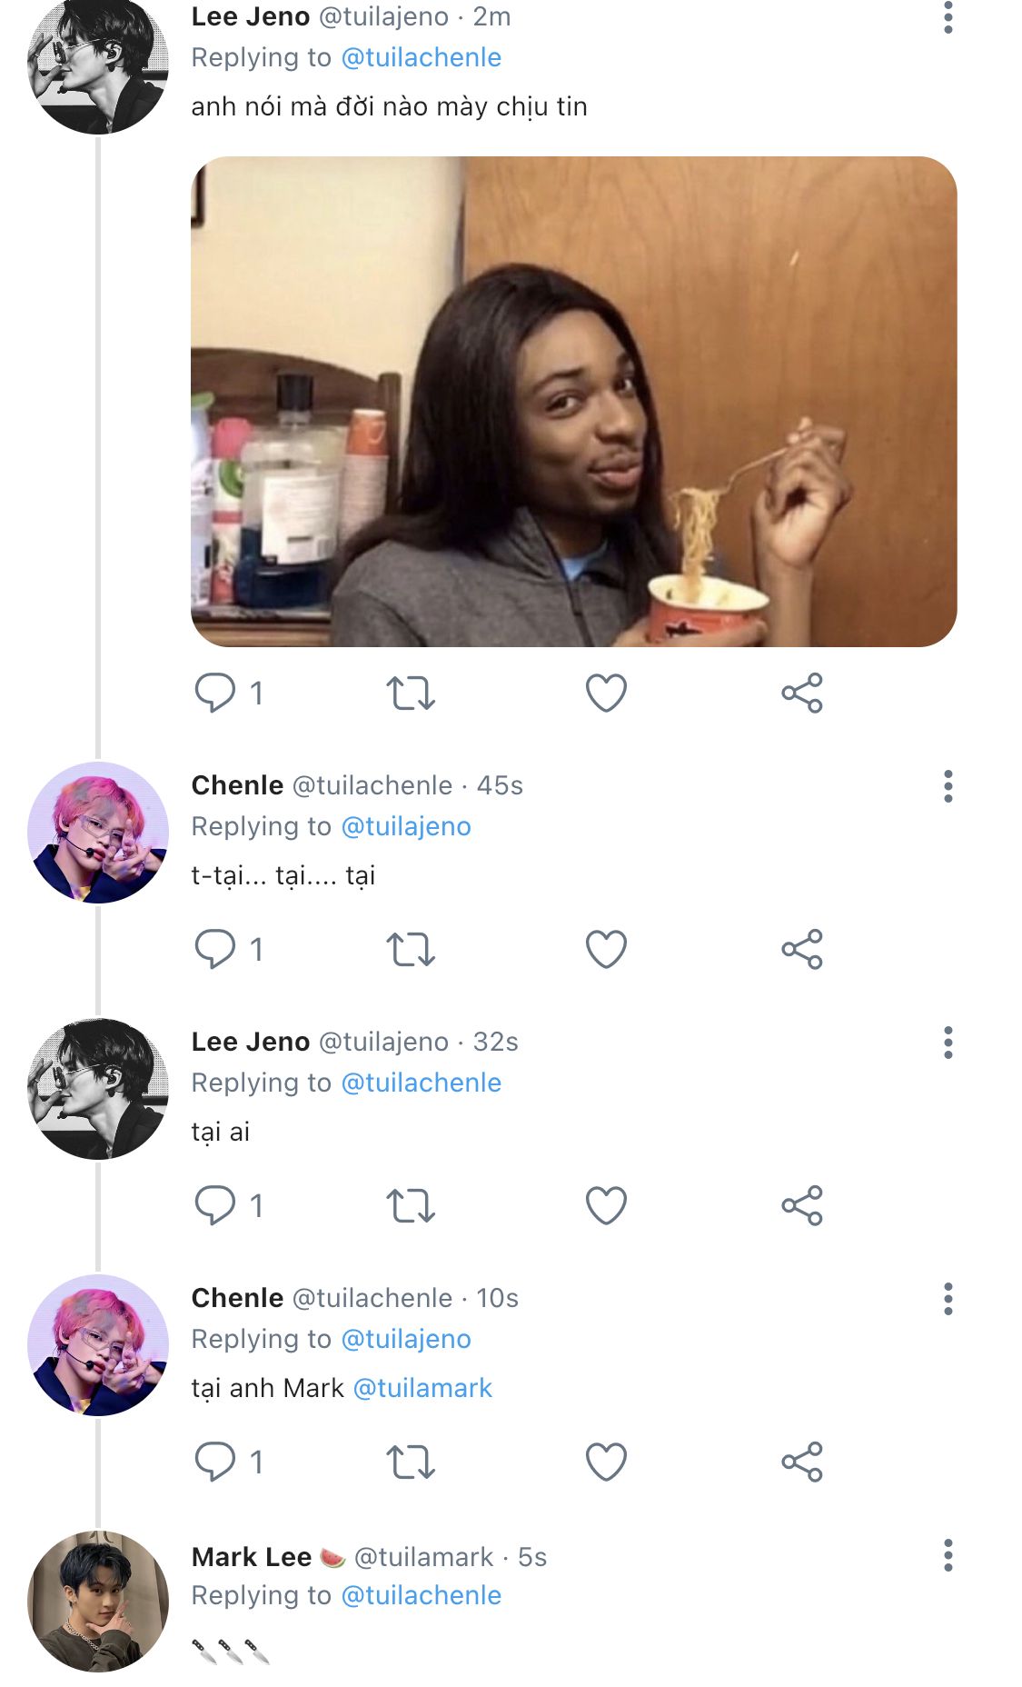
Task: Share Jeno's tweet with noodle photo
Action: click(801, 693)
